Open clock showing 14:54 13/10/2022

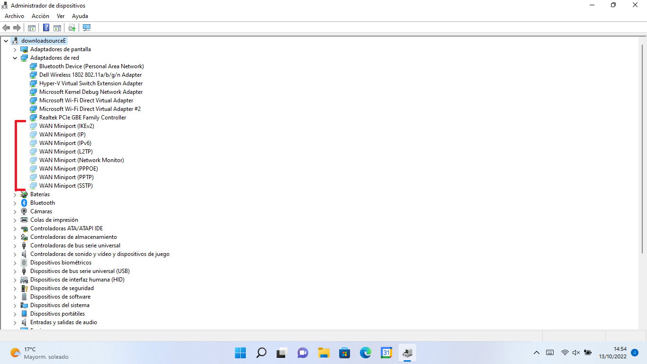pyautogui.click(x=613, y=353)
